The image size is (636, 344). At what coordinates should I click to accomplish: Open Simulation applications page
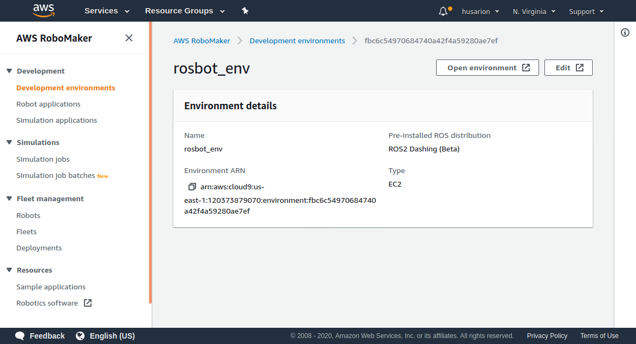(57, 120)
